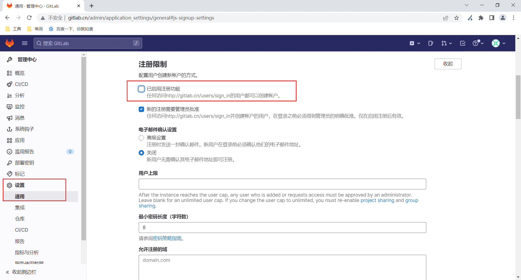The height and width of the screenshot is (280, 521).
Task: Click the 部署密钥 key icon
Action: pyautogui.click(x=9, y=163)
